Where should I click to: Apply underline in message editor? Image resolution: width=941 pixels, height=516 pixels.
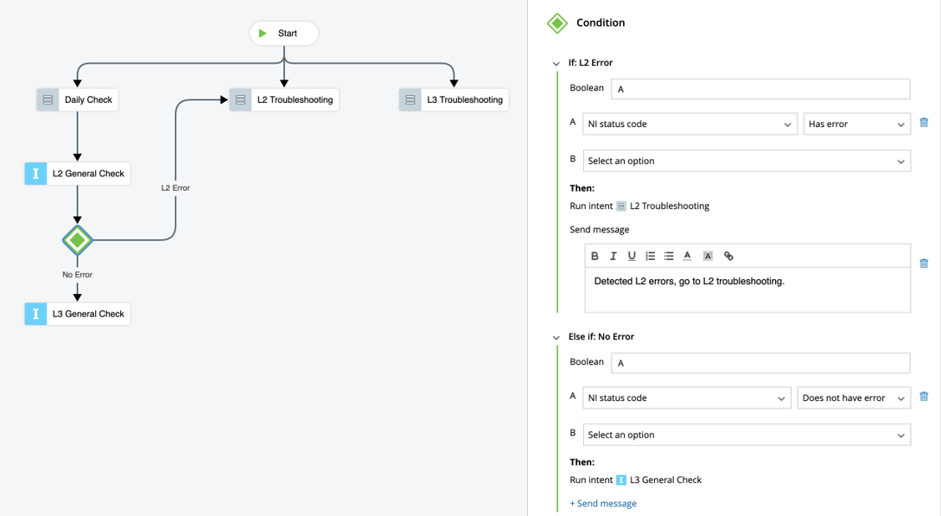point(632,256)
